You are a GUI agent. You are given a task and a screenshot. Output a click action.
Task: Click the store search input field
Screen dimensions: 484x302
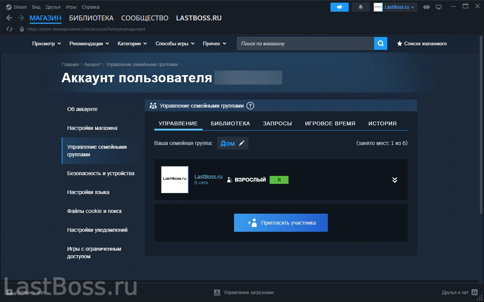coord(306,44)
